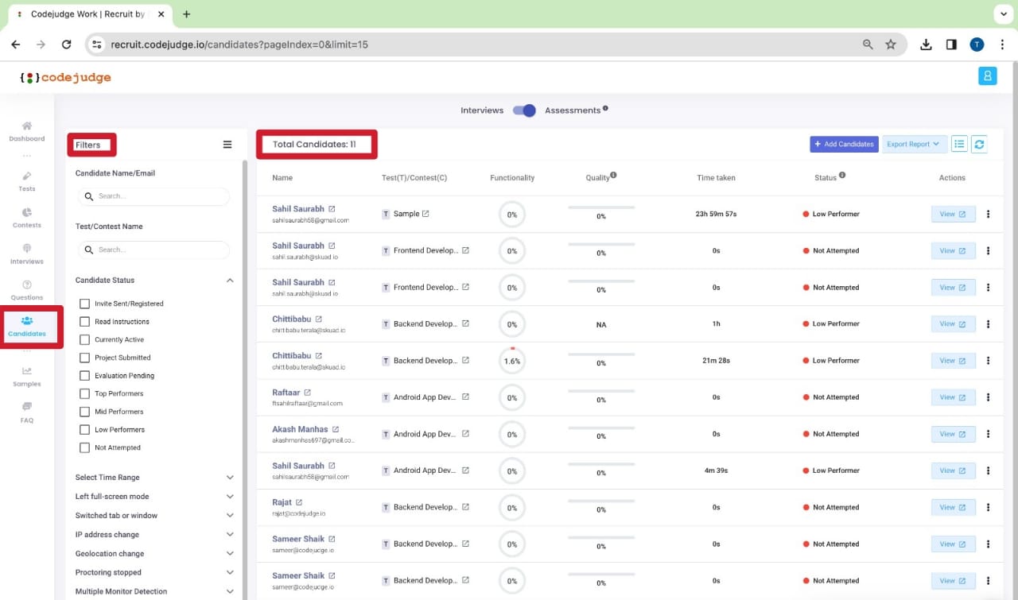Screen dimensions: 1018x600
Task: Open actions menu for Raftaar's row
Action: [988, 397]
